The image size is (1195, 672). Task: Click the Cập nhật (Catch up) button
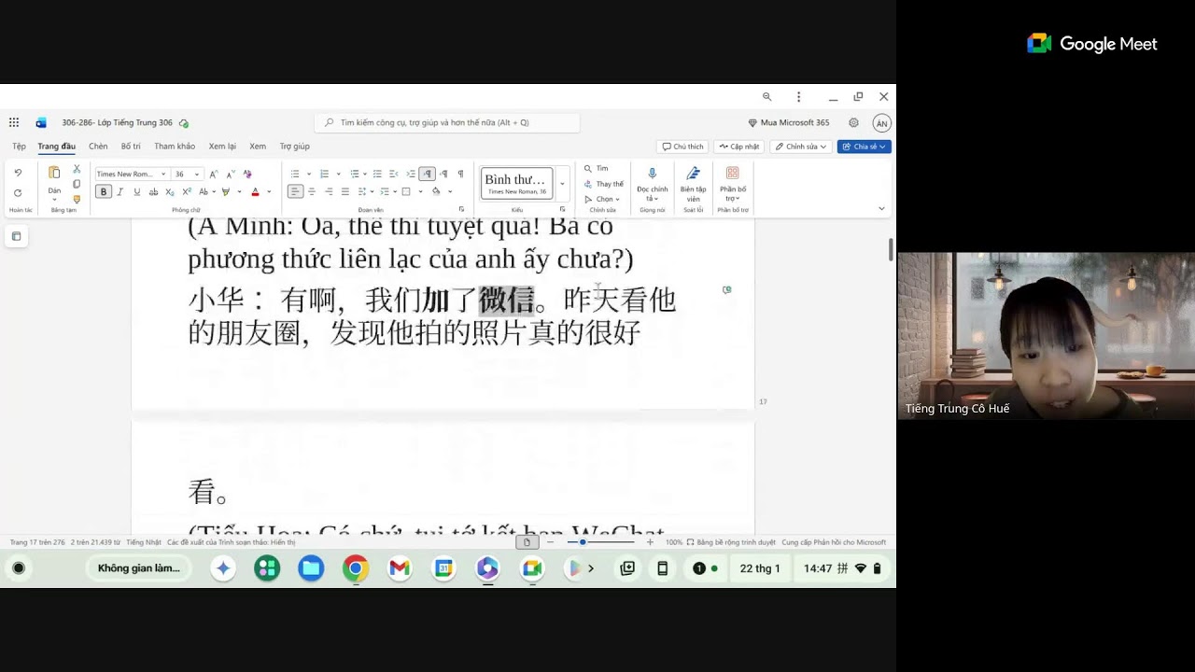pyautogui.click(x=738, y=147)
